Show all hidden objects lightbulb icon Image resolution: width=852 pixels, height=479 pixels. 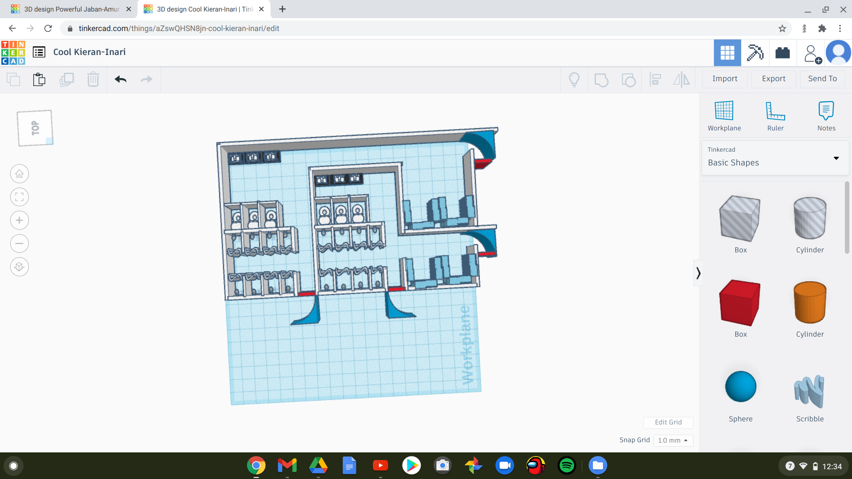point(574,79)
